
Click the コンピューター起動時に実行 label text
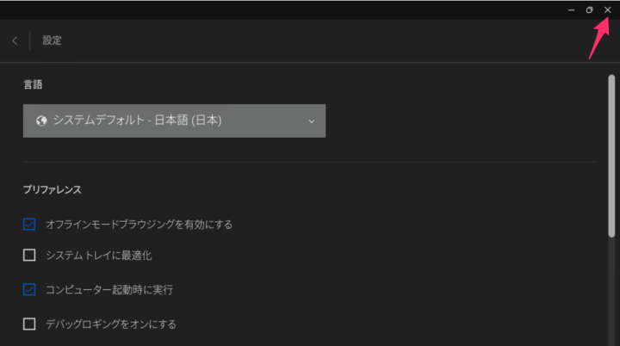point(109,290)
